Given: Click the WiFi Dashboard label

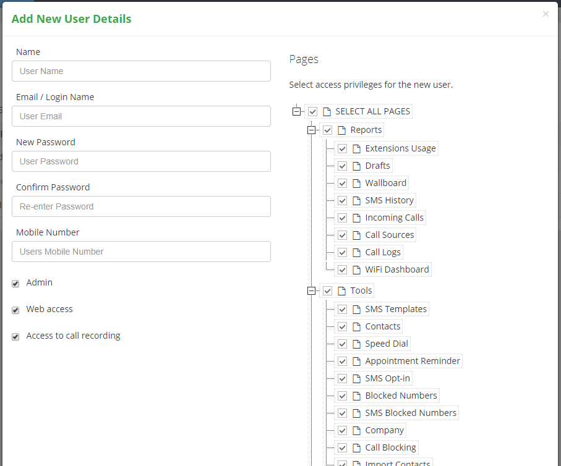Looking at the screenshot, I should 396,269.
